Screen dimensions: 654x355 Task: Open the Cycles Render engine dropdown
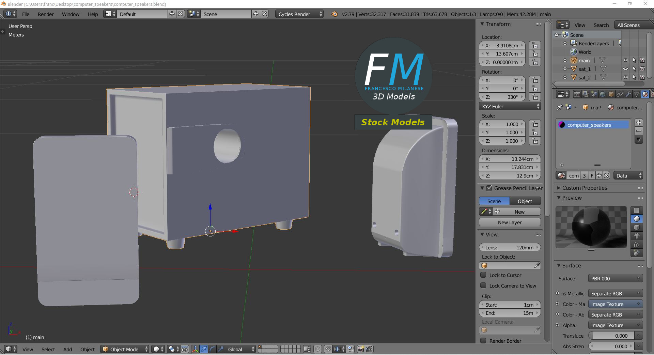pyautogui.click(x=299, y=14)
